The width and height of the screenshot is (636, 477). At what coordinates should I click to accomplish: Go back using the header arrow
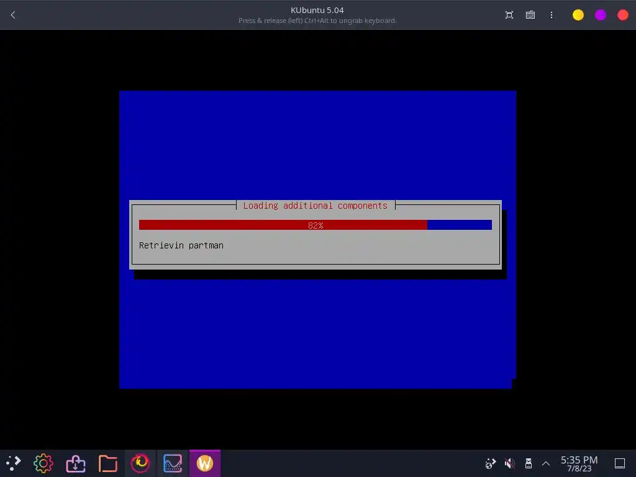point(12,15)
